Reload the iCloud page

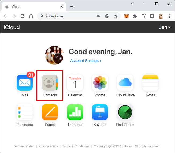23,16
